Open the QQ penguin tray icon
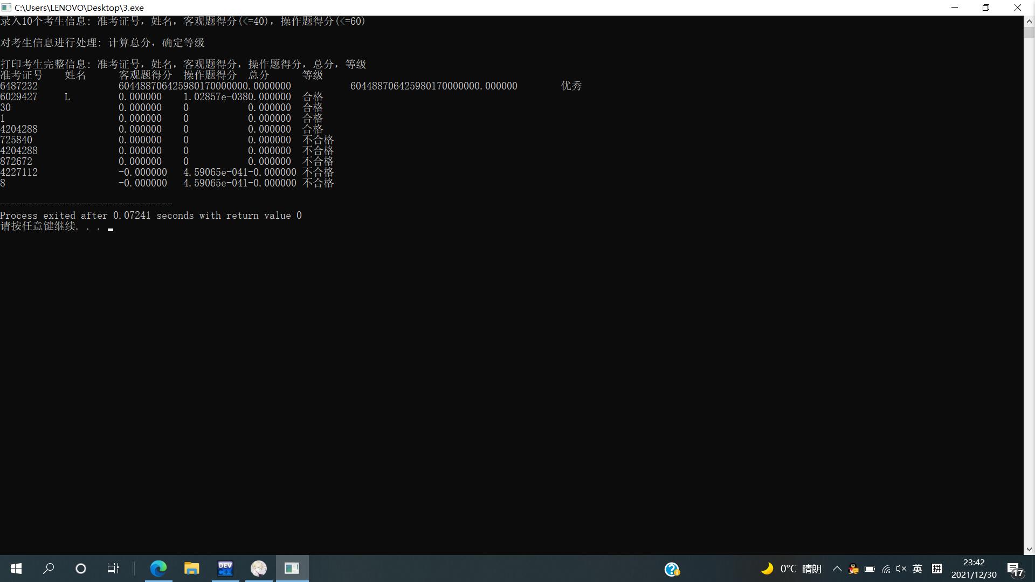 point(853,569)
